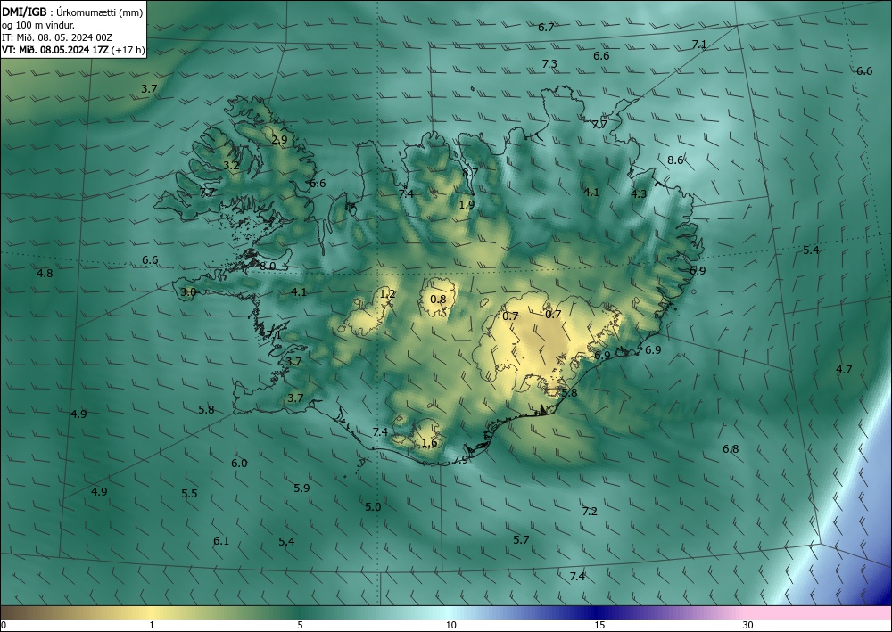Image resolution: width=892 pixels, height=632 pixels.
Task: Pick the 5.0 value label
Action: click(373, 507)
